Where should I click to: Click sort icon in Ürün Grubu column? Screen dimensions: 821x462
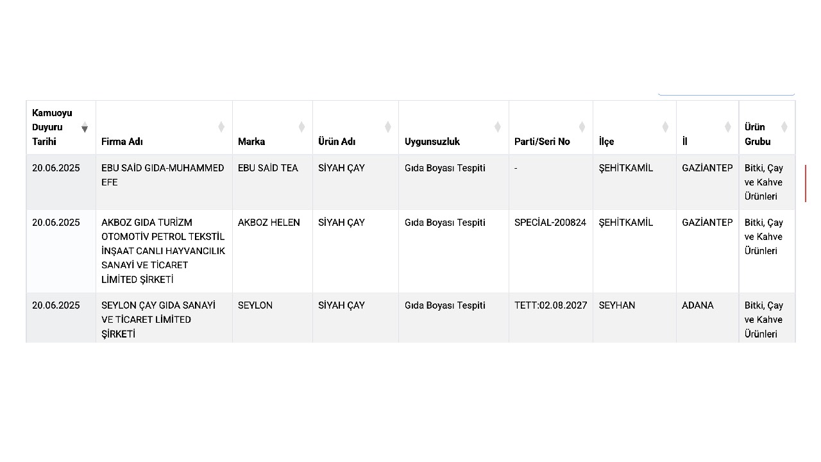[784, 127]
